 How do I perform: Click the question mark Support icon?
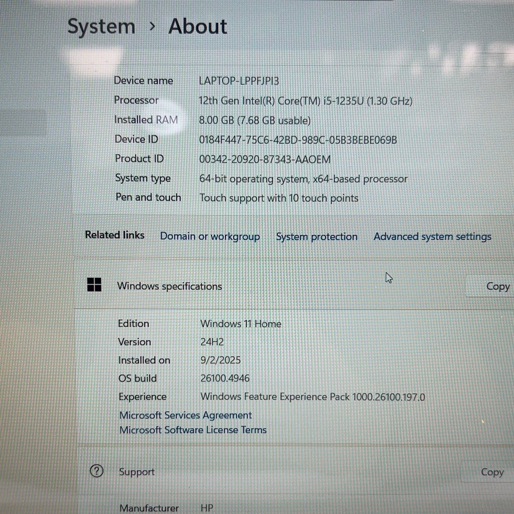point(97,471)
